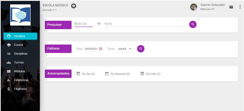Click the school logo in sidebar
This screenshot has width=244, height=111.
point(20,15)
